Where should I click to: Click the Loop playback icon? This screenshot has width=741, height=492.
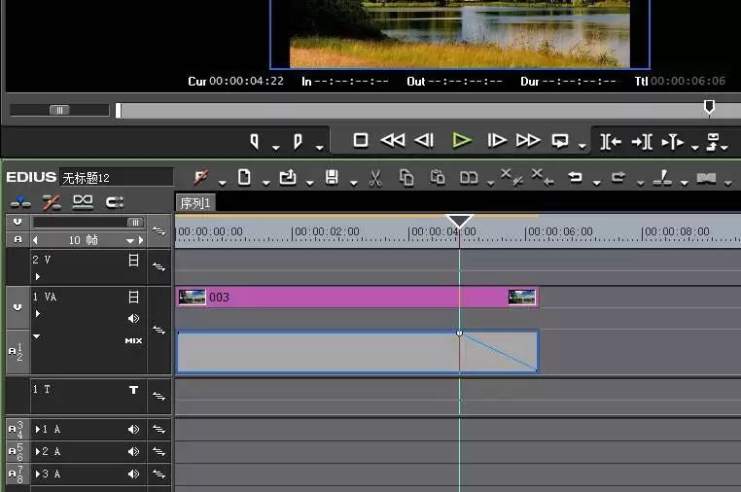pyautogui.click(x=560, y=141)
